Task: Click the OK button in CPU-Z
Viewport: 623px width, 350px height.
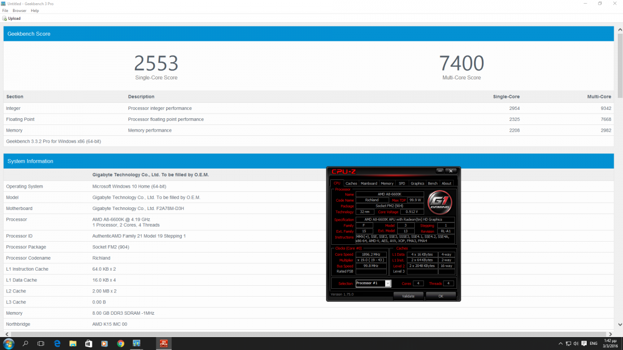Action: pos(441,296)
